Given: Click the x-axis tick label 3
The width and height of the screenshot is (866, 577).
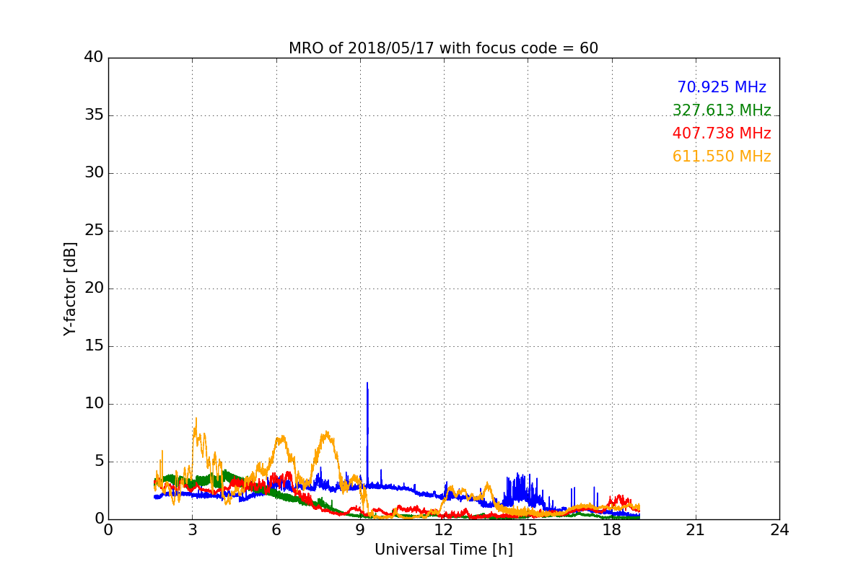Looking at the screenshot, I should click(x=192, y=529).
